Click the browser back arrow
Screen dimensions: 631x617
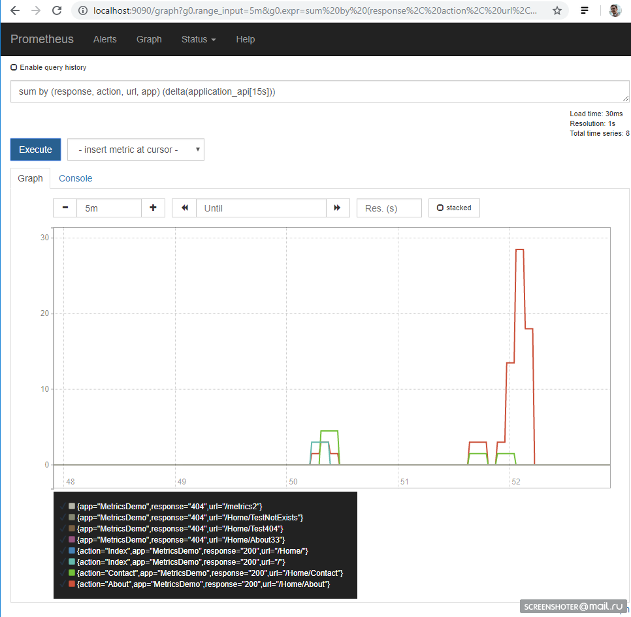(15, 10)
